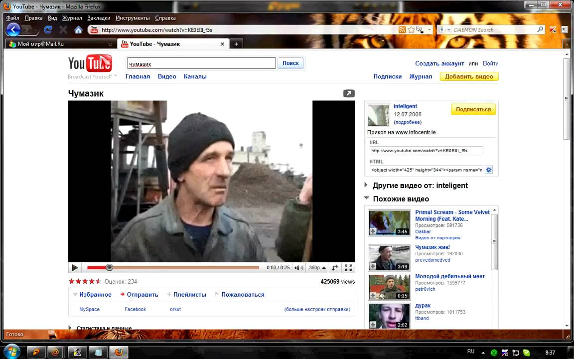Click больше настроек отправки link
574x359 pixels.
click(x=317, y=309)
